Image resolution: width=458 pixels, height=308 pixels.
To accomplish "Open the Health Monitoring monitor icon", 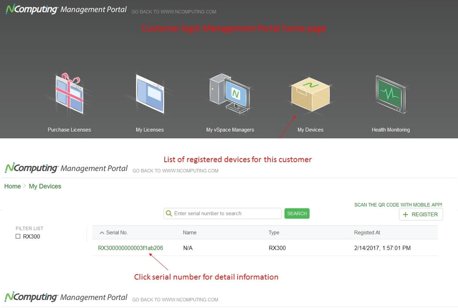I will 390,94.
